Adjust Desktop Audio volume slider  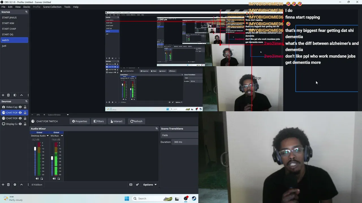35,149
